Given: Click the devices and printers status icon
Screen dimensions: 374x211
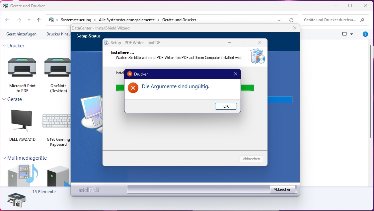Looking at the screenshot, I should pyautogui.click(x=16, y=200).
